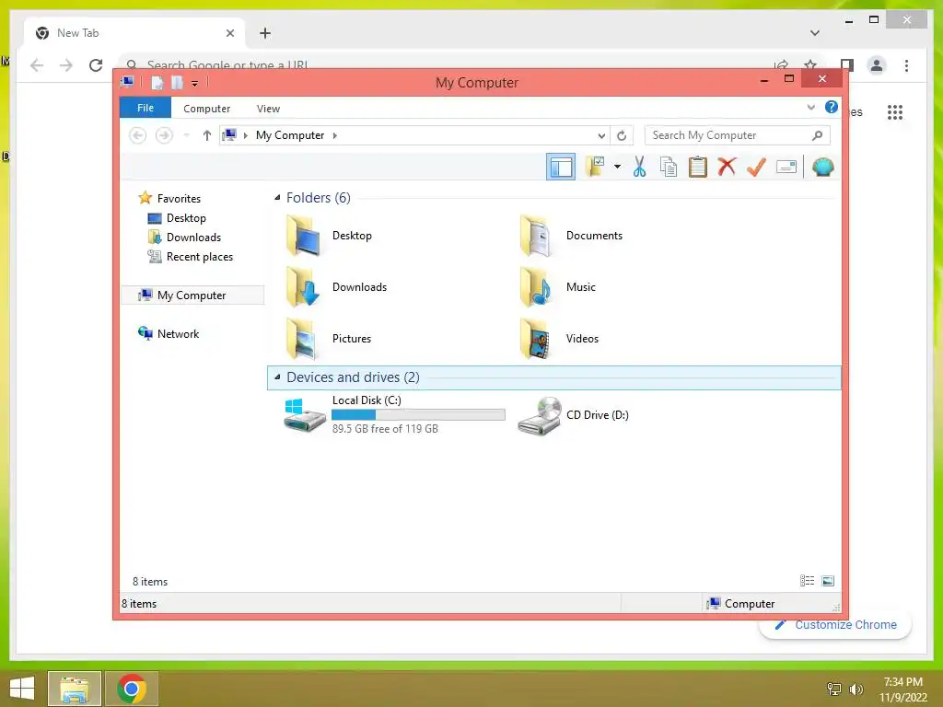Click the clipboard Paste icon
This screenshot has height=707, width=943.
[x=698, y=167]
